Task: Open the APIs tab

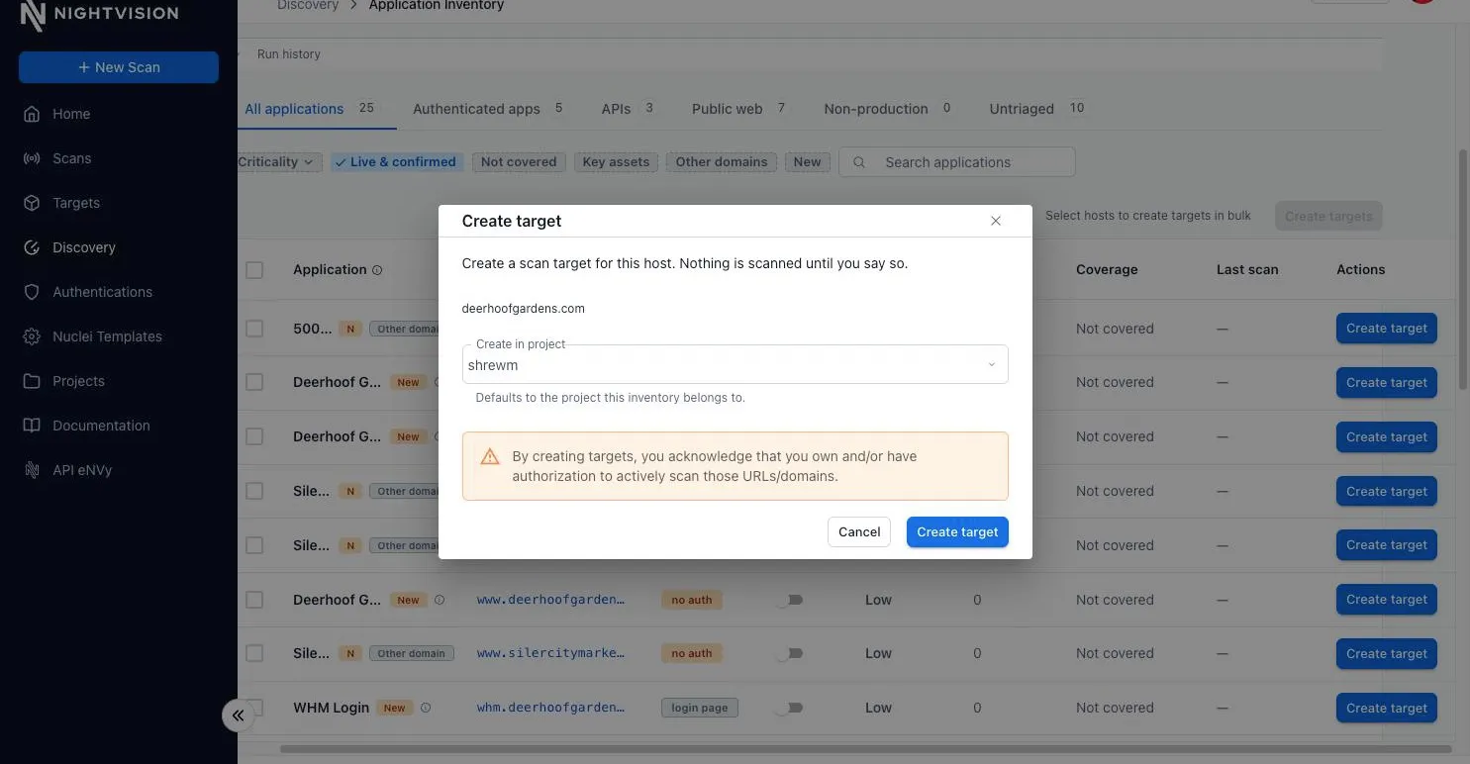Action: point(628,109)
